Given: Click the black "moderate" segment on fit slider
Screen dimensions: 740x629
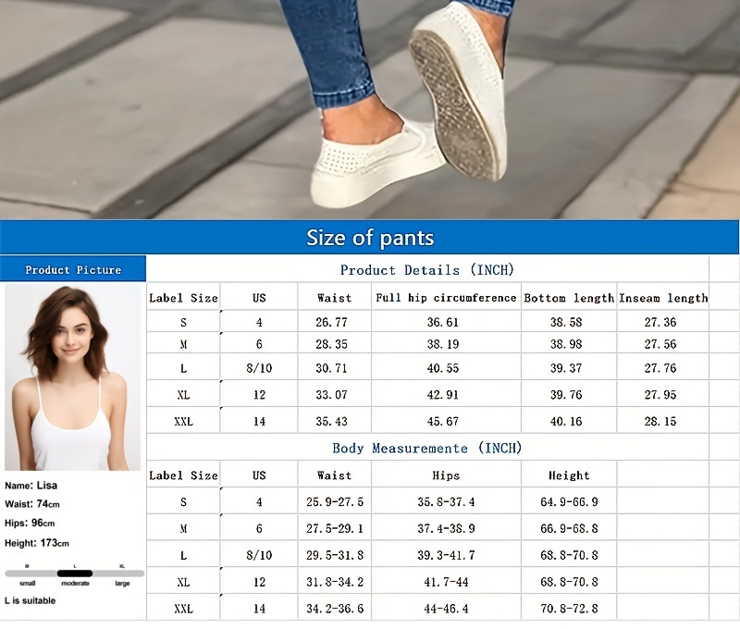Looking at the screenshot, I should (75, 573).
